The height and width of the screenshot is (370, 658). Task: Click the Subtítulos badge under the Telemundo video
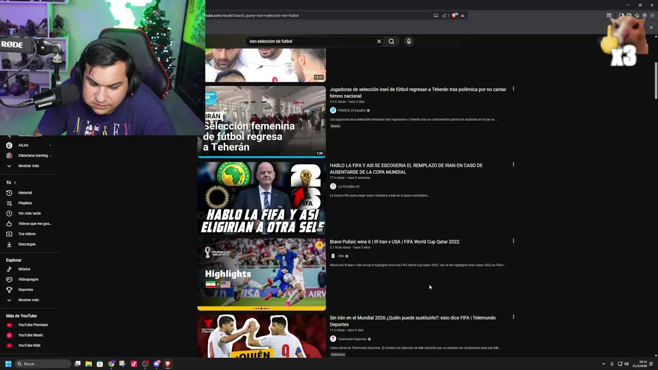point(338,355)
